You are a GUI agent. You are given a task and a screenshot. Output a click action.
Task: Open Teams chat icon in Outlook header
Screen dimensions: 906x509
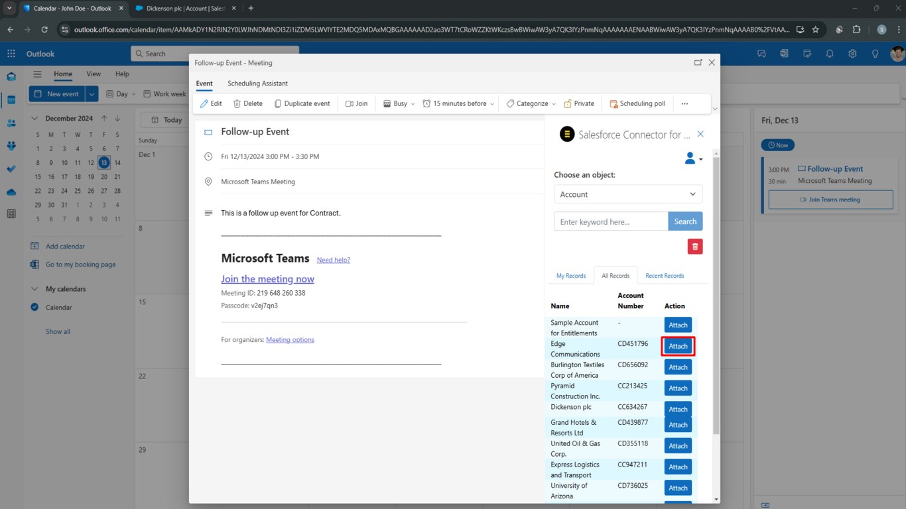point(761,54)
